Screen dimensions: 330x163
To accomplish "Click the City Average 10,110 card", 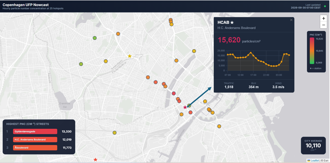I will [x=313, y=145].
